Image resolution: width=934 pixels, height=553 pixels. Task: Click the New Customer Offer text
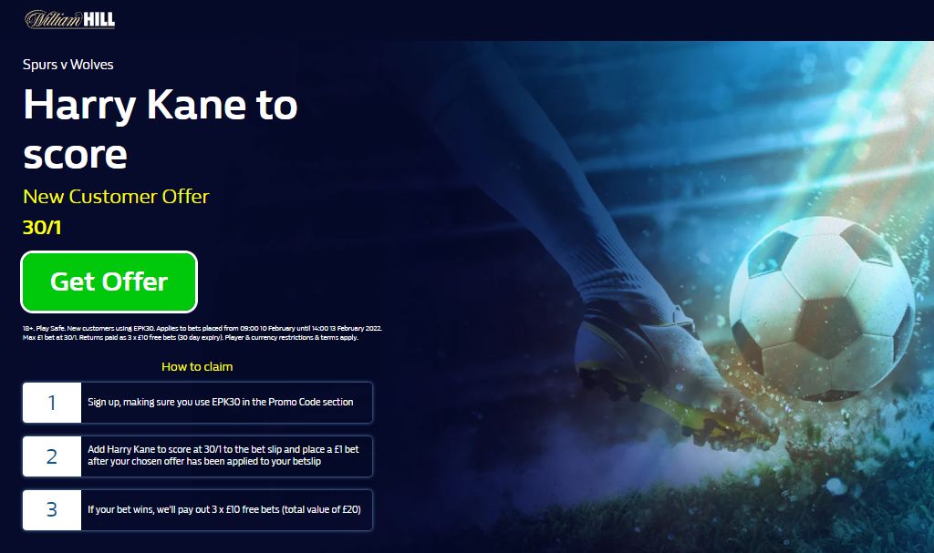click(116, 197)
